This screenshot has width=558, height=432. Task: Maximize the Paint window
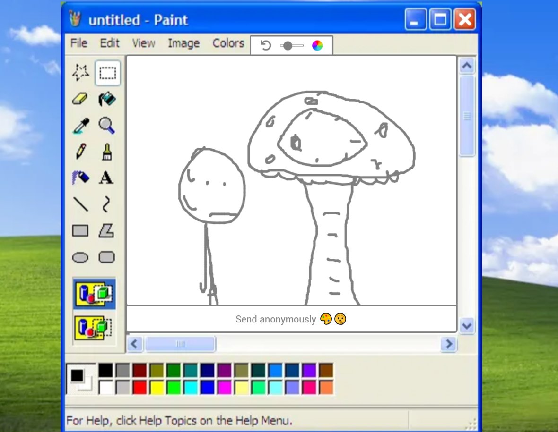[x=440, y=19]
